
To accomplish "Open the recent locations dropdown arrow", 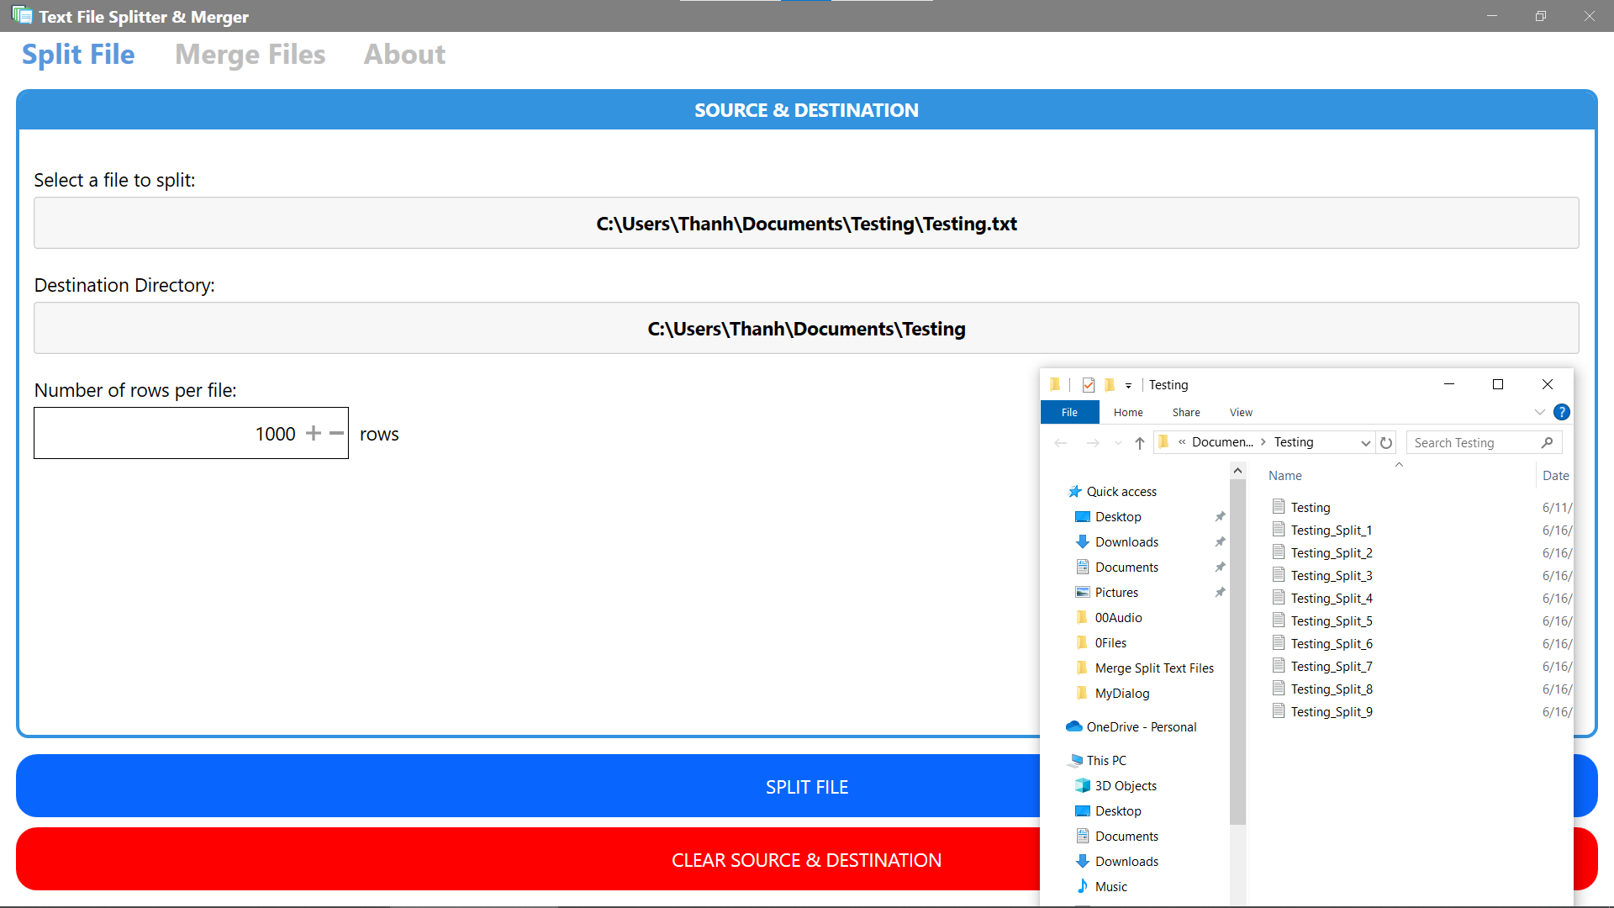I will pyautogui.click(x=1117, y=443).
